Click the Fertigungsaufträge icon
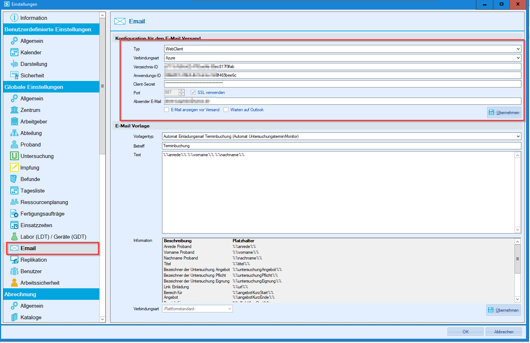Screen dimensions: 530x343 tap(14, 213)
